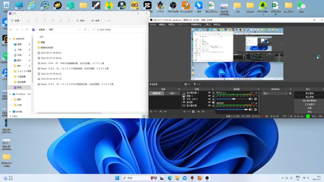
Task: Open Mic/Aux audio settings gear in mixer
Action: [256, 99]
